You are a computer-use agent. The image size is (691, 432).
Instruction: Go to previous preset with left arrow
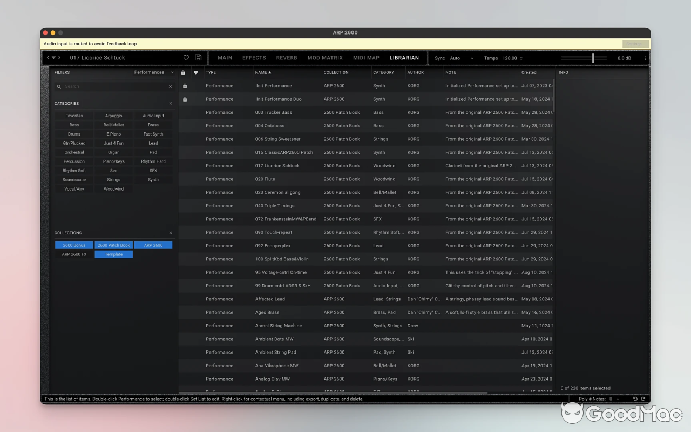(x=48, y=58)
